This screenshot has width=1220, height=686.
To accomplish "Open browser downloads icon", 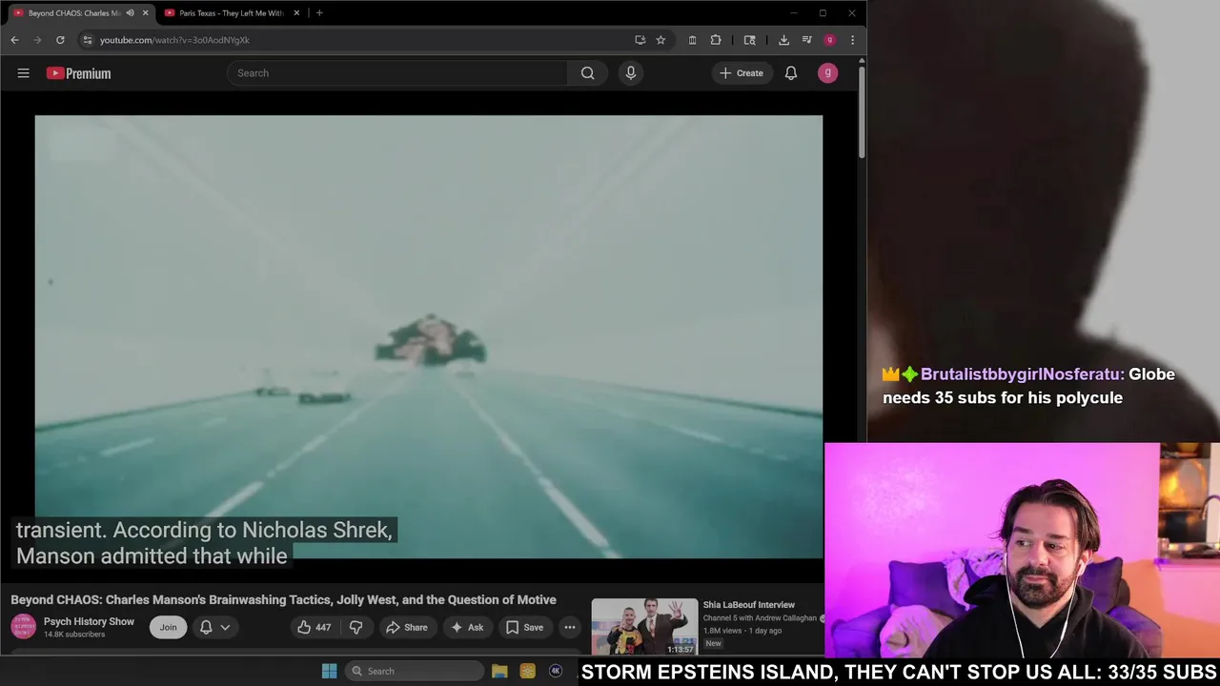I will tap(783, 40).
